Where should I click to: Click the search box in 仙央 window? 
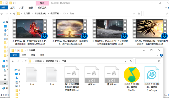[156, 14]
